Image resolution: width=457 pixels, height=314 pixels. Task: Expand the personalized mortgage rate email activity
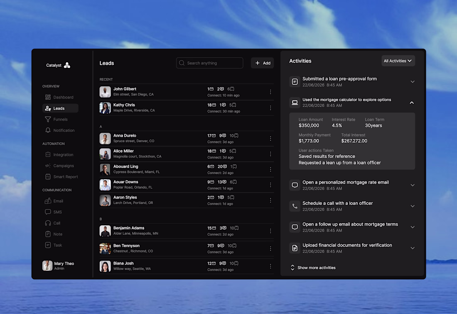click(413, 185)
